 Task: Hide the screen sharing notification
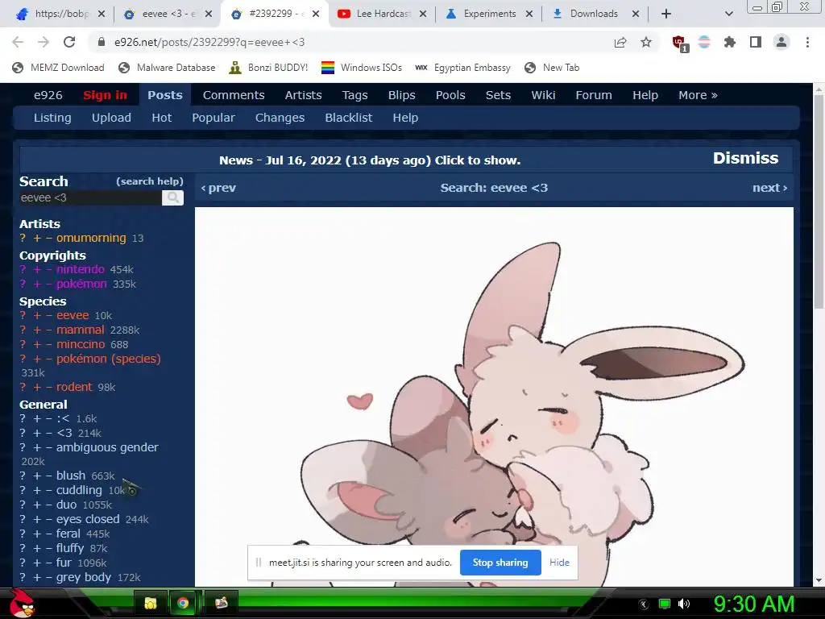[x=559, y=563]
